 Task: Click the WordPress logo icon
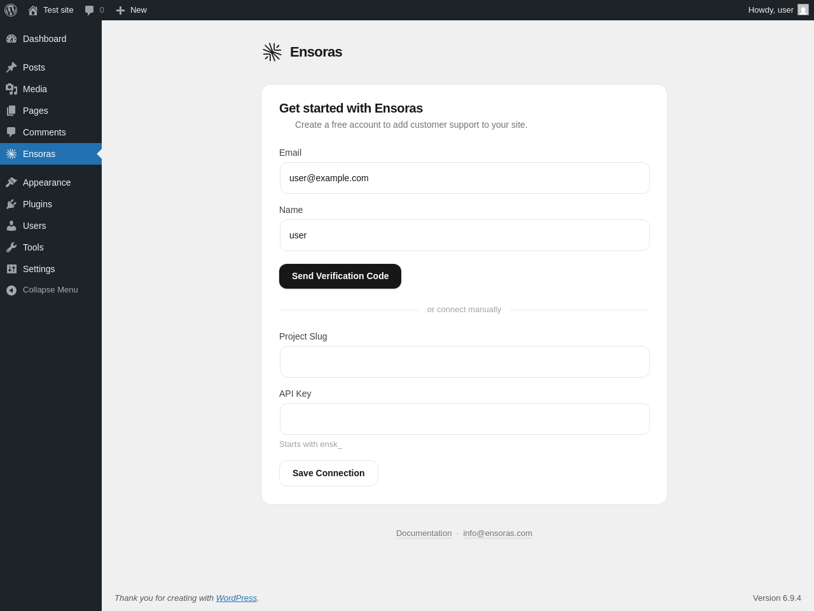click(11, 10)
